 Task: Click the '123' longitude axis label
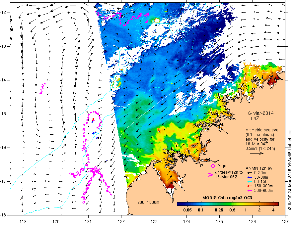click(x=154, y=221)
